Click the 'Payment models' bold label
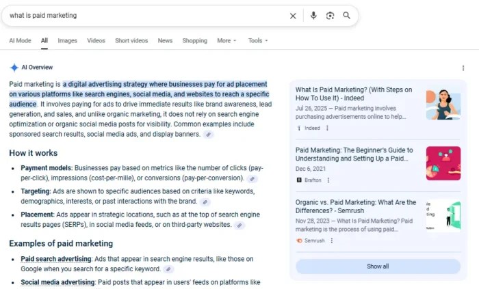This screenshot has height=289, width=479. 47,168
